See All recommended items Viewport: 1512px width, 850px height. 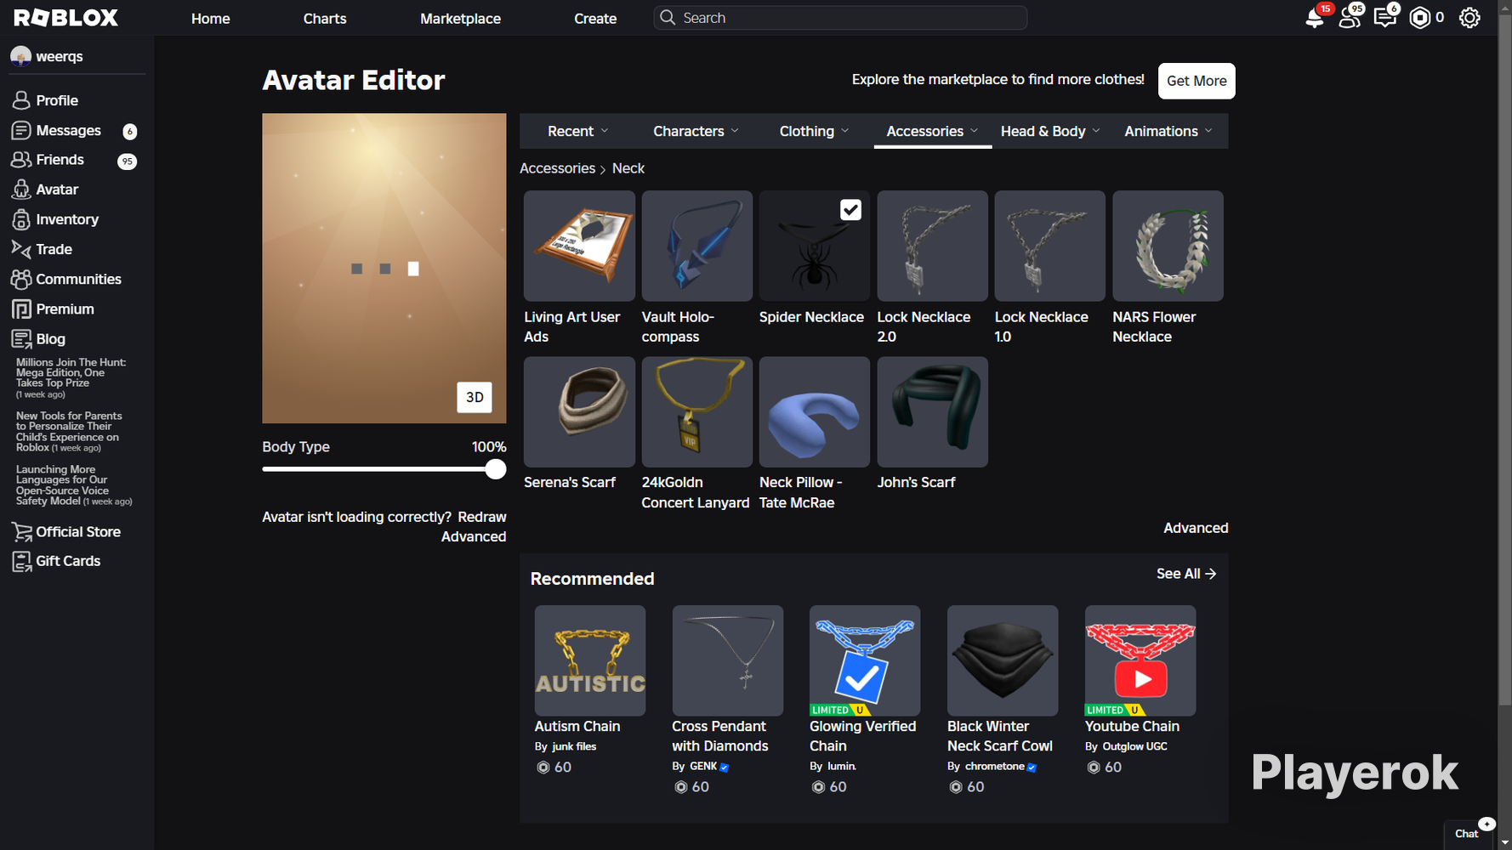coord(1186,574)
